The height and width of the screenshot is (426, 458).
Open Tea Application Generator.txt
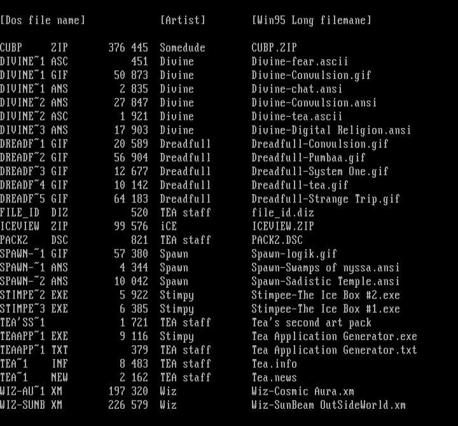point(334,350)
